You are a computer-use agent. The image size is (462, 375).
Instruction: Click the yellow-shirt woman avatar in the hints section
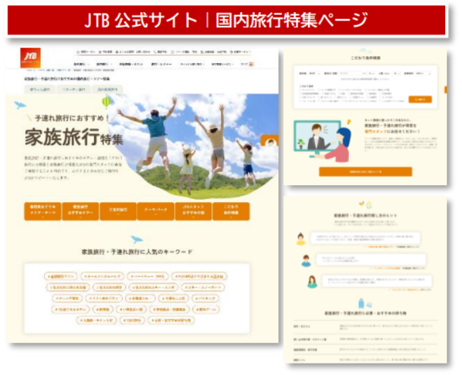(301, 239)
